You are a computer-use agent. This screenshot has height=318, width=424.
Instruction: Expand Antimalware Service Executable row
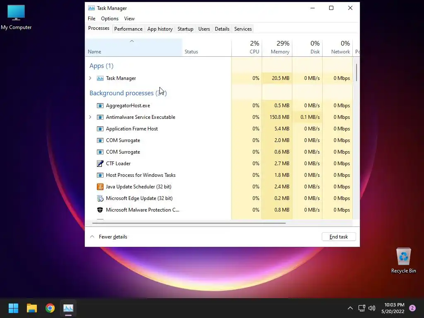point(90,117)
